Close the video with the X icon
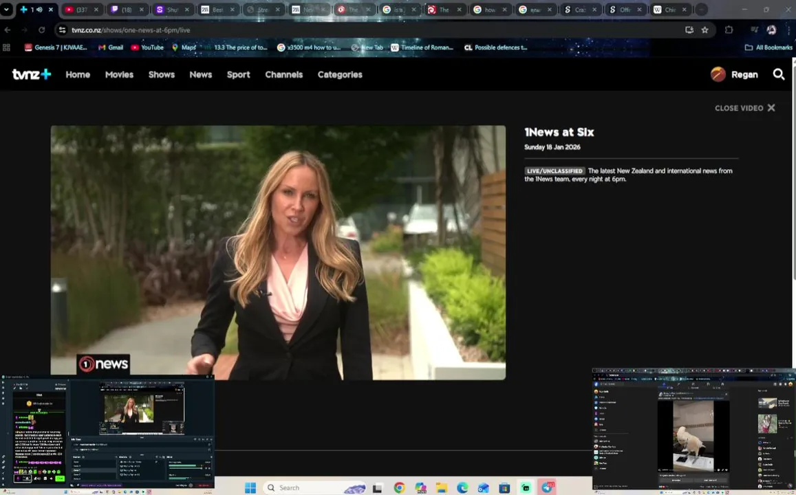 (x=771, y=107)
